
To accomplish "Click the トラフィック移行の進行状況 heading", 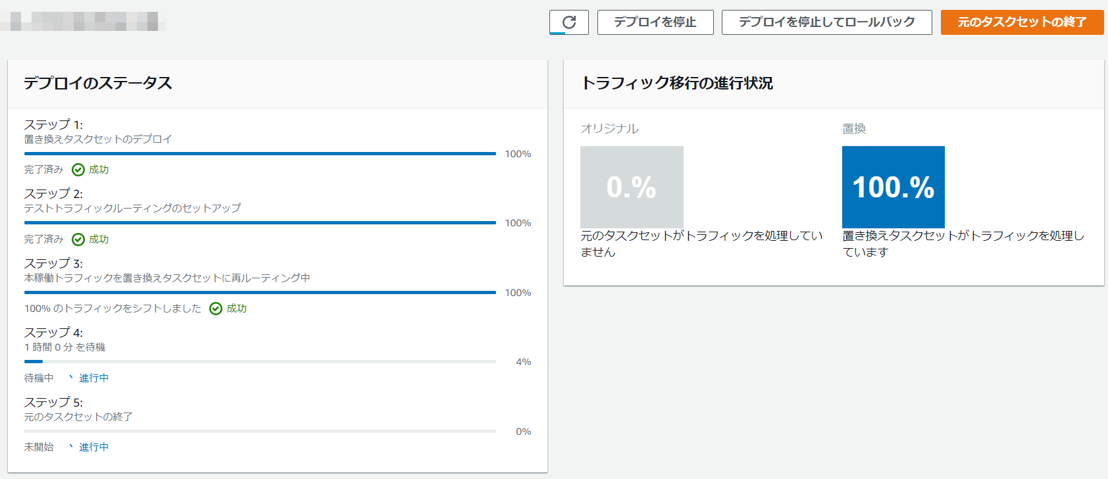I will coord(677,83).
